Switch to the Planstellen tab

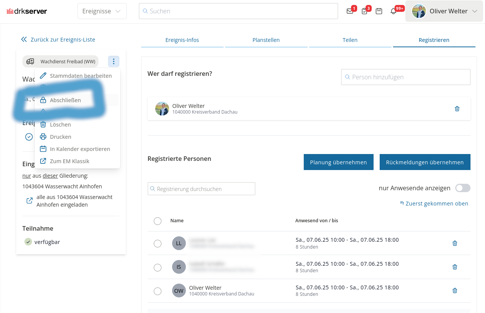(x=266, y=40)
